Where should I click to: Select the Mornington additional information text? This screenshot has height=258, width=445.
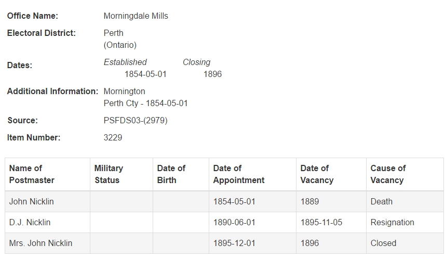[124, 91]
